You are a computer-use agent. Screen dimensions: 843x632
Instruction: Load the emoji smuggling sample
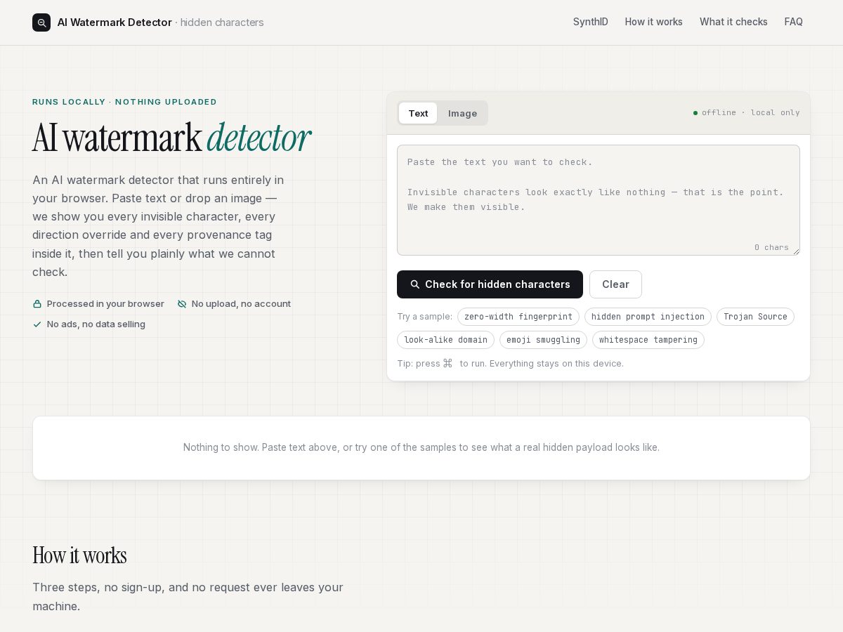click(x=543, y=340)
